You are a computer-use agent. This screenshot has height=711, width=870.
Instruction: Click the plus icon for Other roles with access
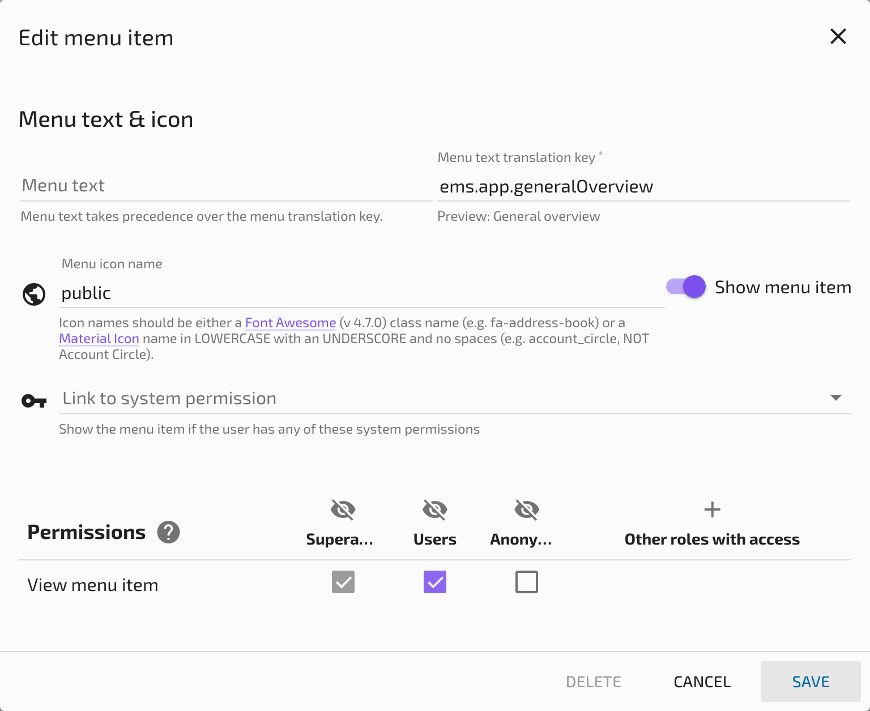pyautogui.click(x=711, y=509)
